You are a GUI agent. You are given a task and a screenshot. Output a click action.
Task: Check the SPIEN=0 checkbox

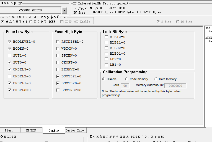pyautogui.click(x=58, y=55)
